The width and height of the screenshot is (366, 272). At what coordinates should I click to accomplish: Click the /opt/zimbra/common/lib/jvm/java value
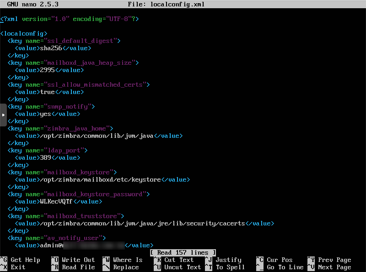pos(97,136)
